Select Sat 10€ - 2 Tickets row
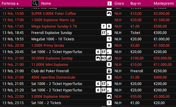 [88, 103]
